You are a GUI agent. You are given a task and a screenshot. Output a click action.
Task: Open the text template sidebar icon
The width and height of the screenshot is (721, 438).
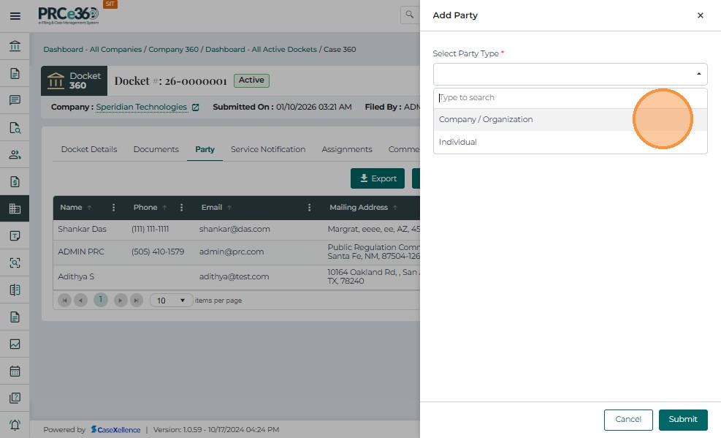click(x=15, y=235)
